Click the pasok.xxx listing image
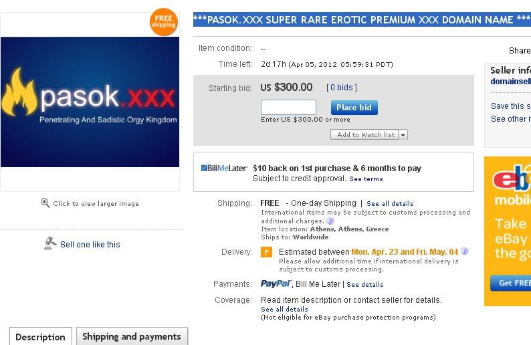Viewport: 531px width, 345px height. [x=90, y=102]
